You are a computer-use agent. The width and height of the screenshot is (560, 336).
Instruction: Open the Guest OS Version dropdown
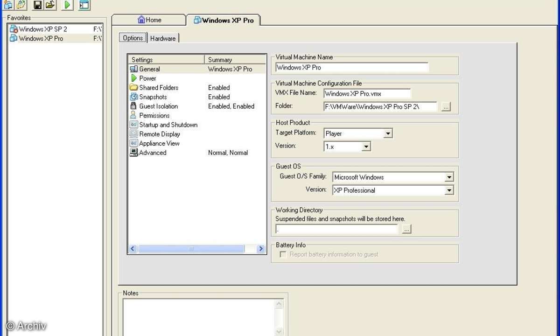pyautogui.click(x=449, y=190)
